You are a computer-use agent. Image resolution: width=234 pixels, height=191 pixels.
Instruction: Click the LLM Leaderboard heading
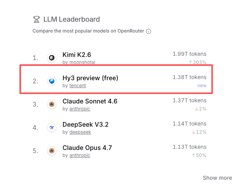[x=72, y=19]
